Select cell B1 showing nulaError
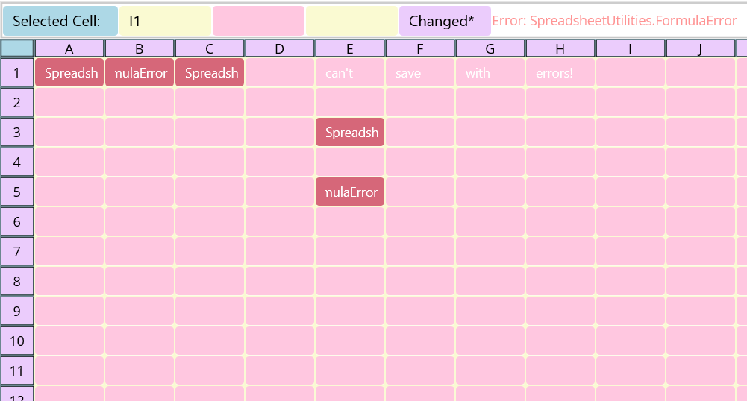This screenshot has height=401, width=747. pyautogui.click(x=140, y=73)
